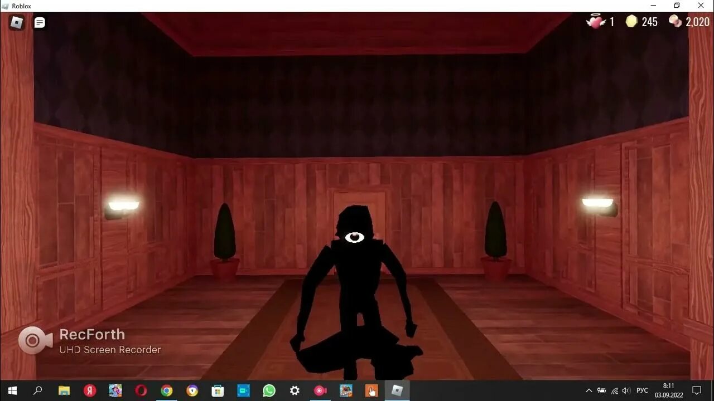The image size is (714, 401).
Task: Click the gold amount "245"
Action: (x=650, y=22)
